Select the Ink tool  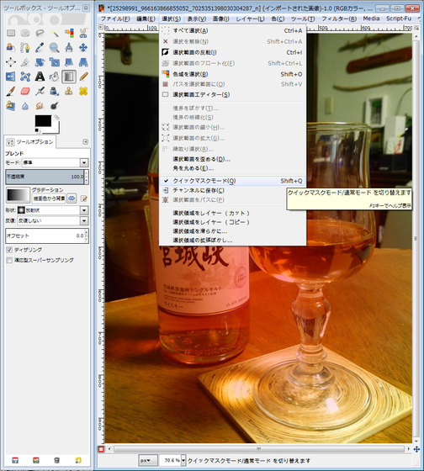tap(55, 92)
